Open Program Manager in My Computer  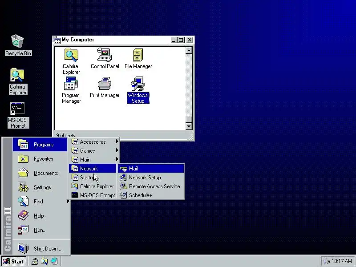click(71, 90)
